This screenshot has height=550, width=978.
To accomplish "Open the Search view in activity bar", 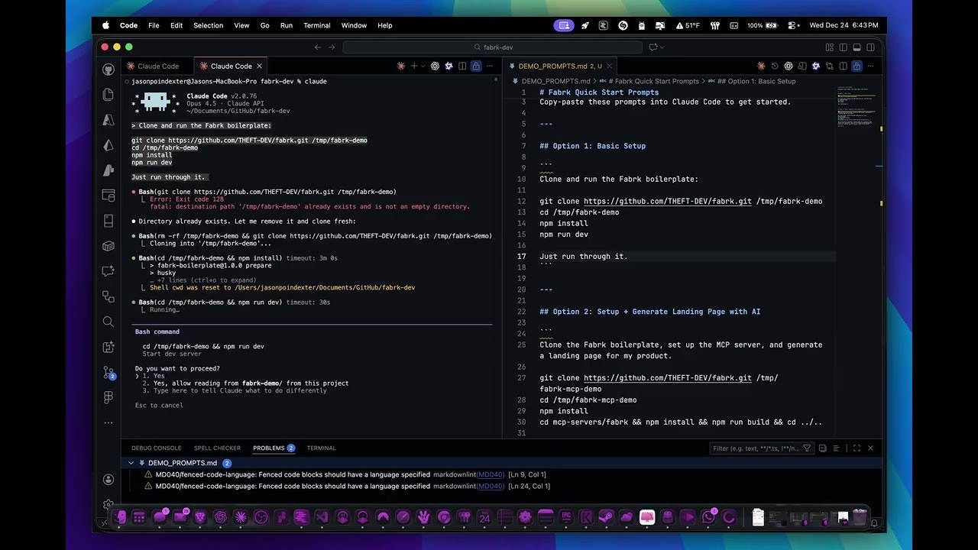I will (x=108, y=322).
